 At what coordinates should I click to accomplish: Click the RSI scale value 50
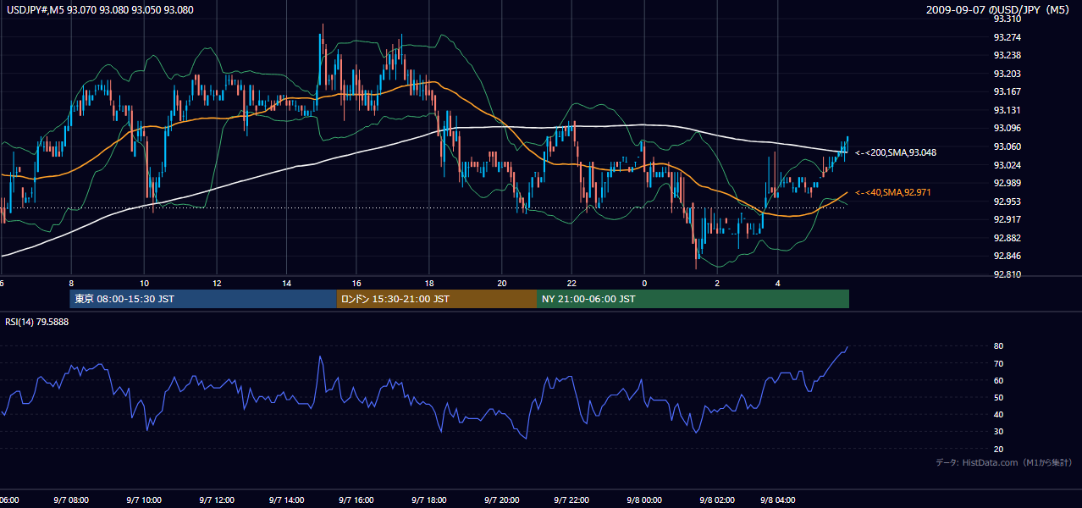[999, 397]
